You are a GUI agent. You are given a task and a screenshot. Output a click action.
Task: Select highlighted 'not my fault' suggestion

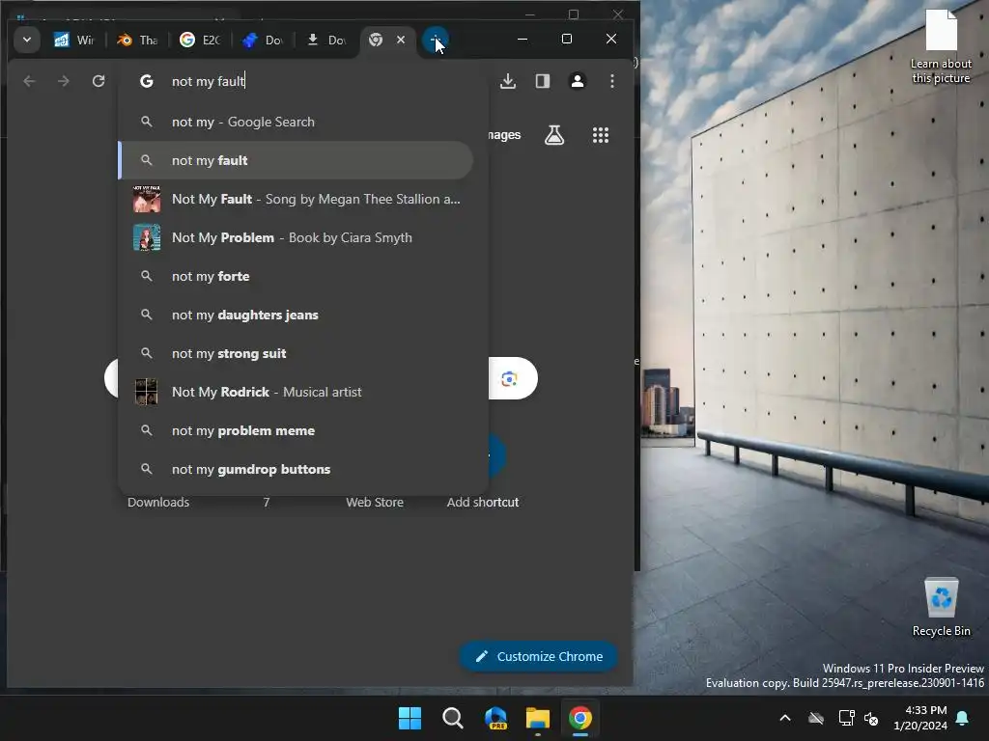tap(296, 161)
